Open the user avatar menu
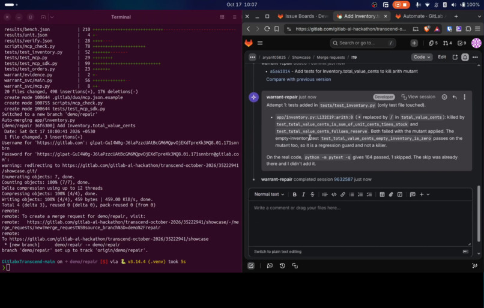This screenshot has width=484, height=308. pyautogui.click(x=476, y=43)
